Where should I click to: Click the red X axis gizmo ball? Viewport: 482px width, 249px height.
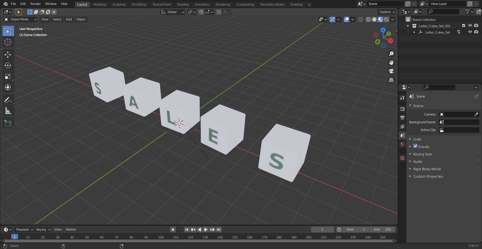391,41
